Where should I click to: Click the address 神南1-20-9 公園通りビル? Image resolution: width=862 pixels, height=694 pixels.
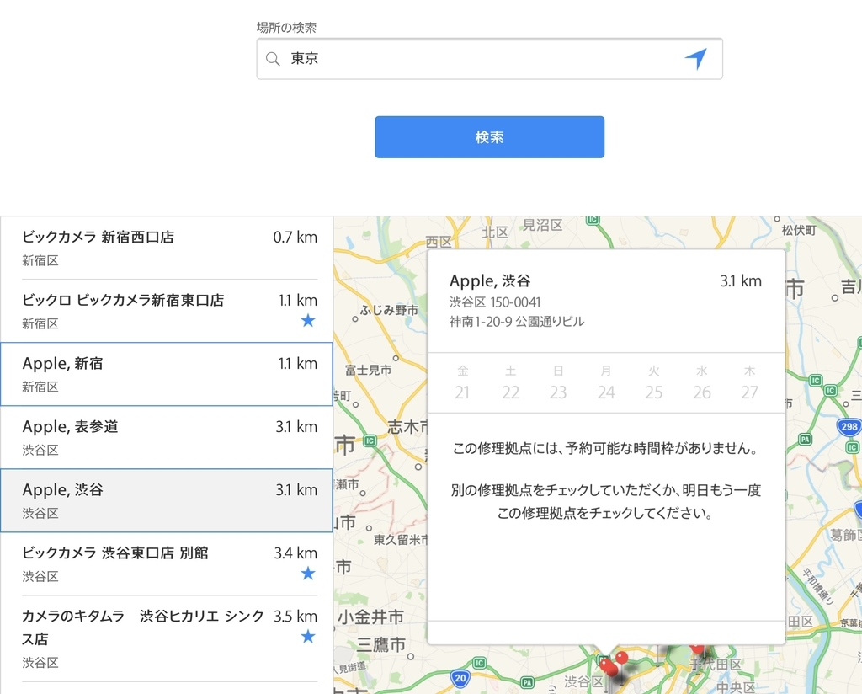pos(516,321)
